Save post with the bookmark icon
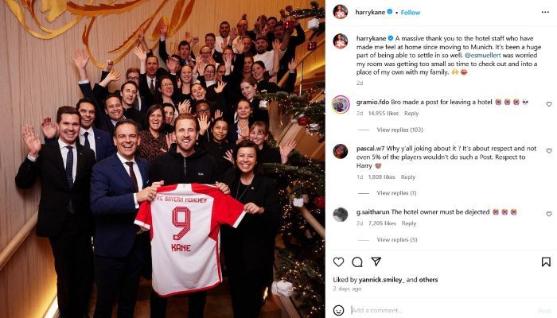The height and width of the screenshot is (318, 557). pos(546,262)
